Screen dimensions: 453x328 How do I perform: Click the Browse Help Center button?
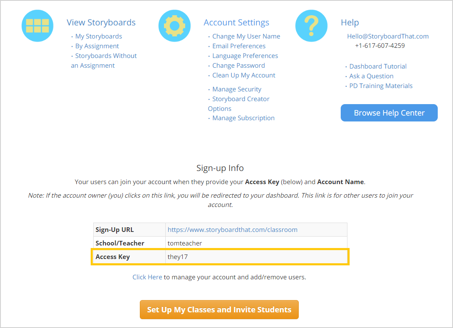[x=389, y=113]
